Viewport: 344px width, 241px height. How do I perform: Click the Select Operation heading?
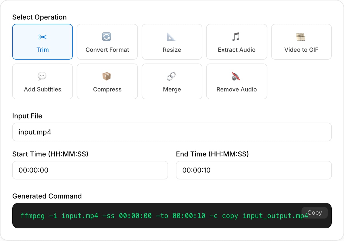(x=39, y=17)
